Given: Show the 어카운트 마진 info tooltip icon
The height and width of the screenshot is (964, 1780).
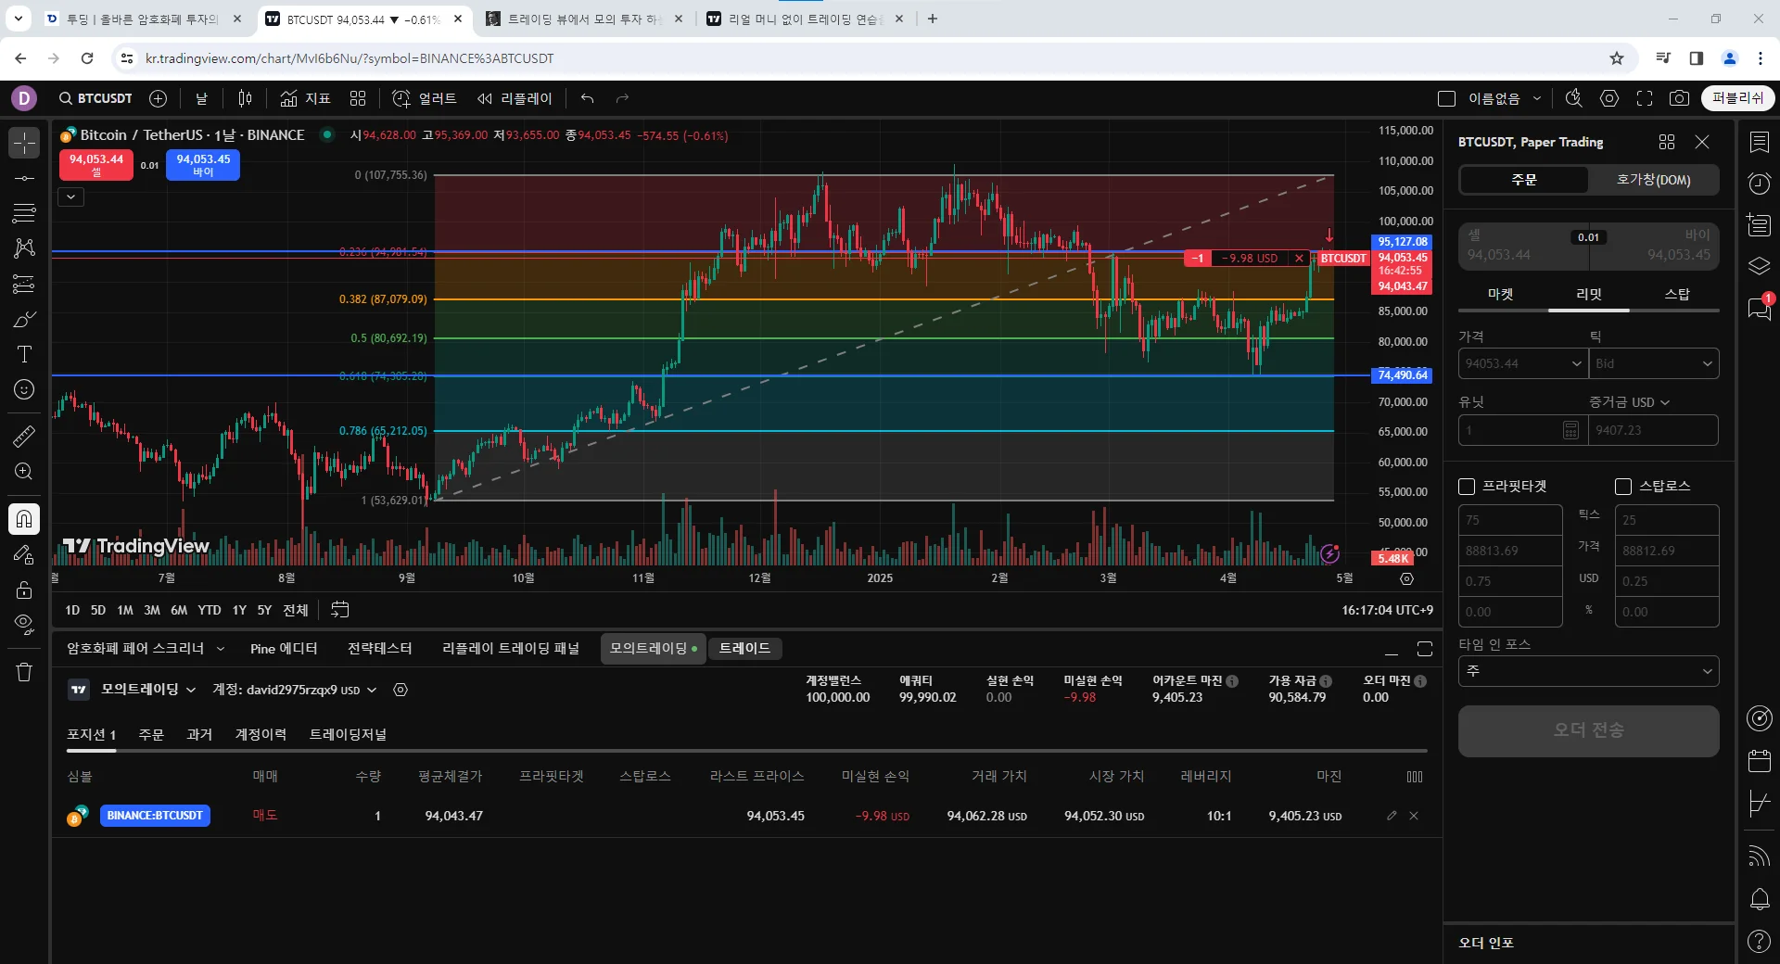Looking at the screenshot, I should point(1232,681).
